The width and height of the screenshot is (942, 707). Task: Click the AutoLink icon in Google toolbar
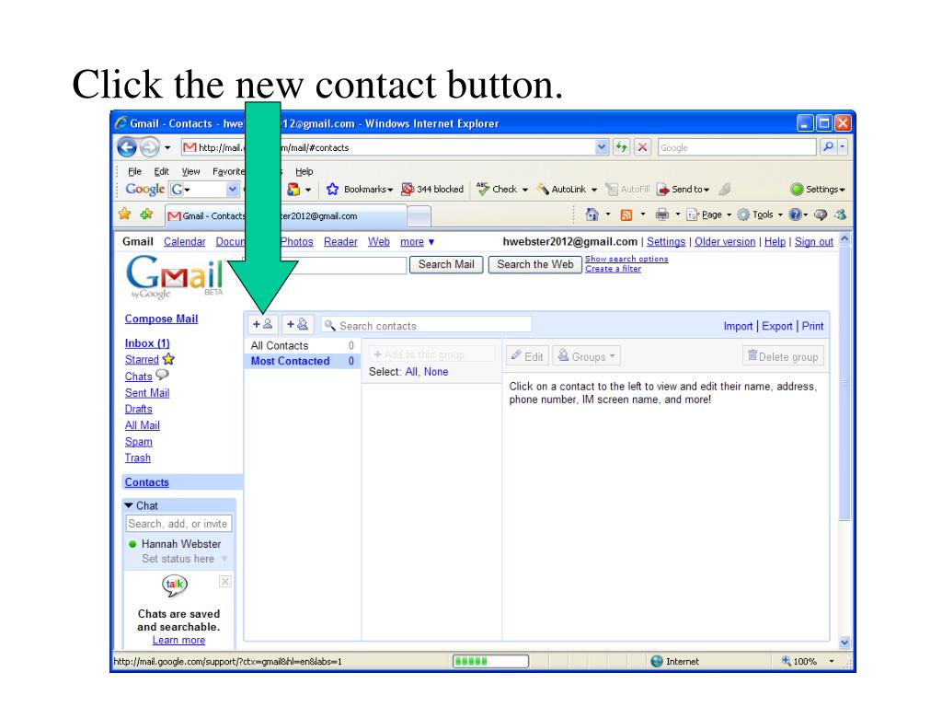pos(543,190)
